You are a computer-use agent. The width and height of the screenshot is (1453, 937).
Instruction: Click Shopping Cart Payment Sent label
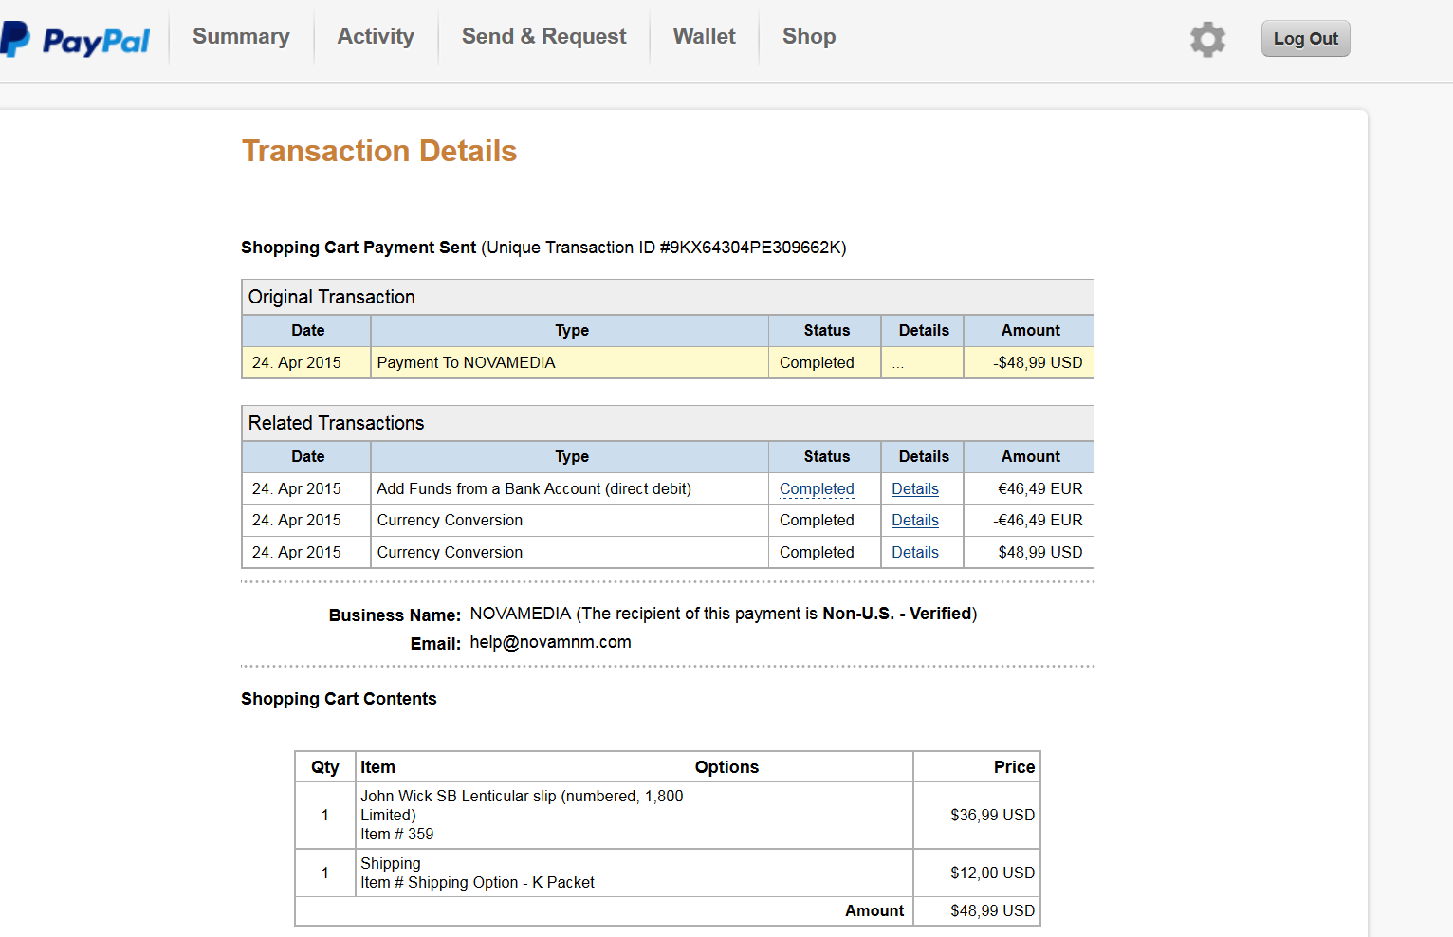359,248
